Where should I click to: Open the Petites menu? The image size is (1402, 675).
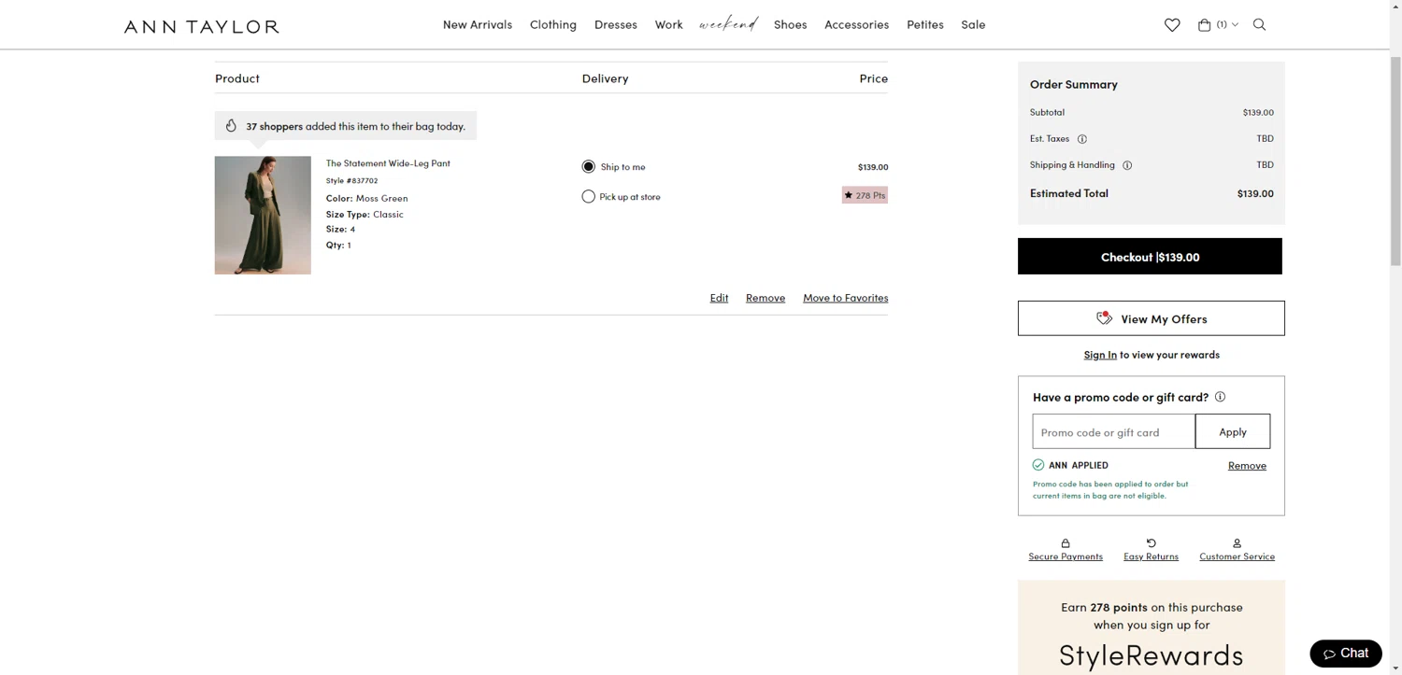point(925,24)
